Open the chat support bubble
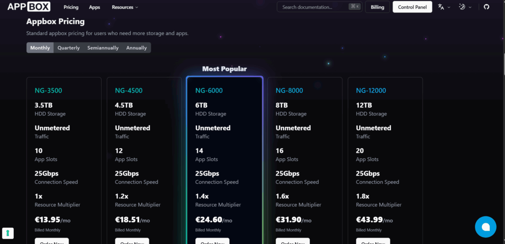505x244 pixels. pos(485,227)
